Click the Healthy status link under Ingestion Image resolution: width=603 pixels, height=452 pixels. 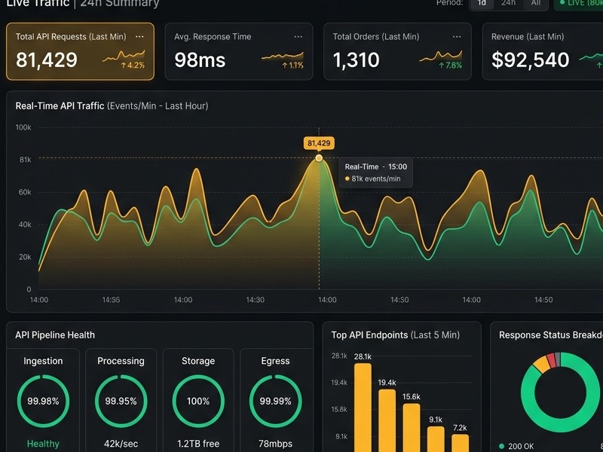coord(43,444)
